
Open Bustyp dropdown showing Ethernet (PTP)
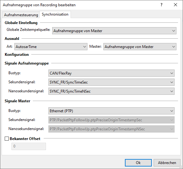111,111
